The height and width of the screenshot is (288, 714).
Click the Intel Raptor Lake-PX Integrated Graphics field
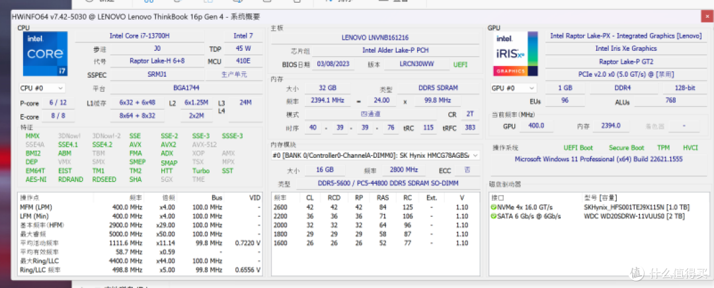click(626, 36)
